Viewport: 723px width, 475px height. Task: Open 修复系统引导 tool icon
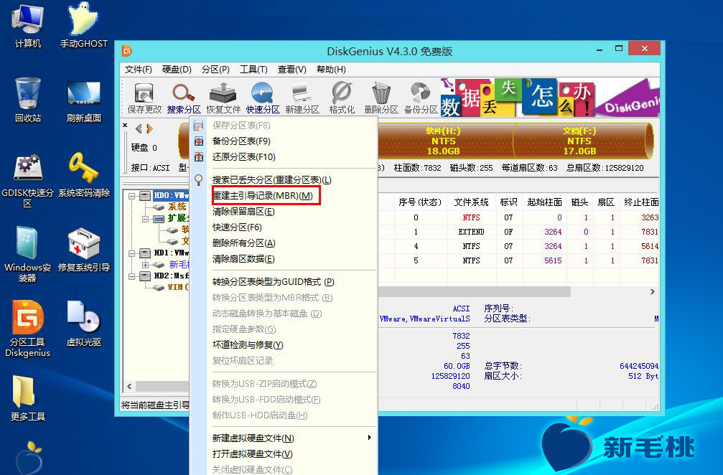(x=83, y=250)
